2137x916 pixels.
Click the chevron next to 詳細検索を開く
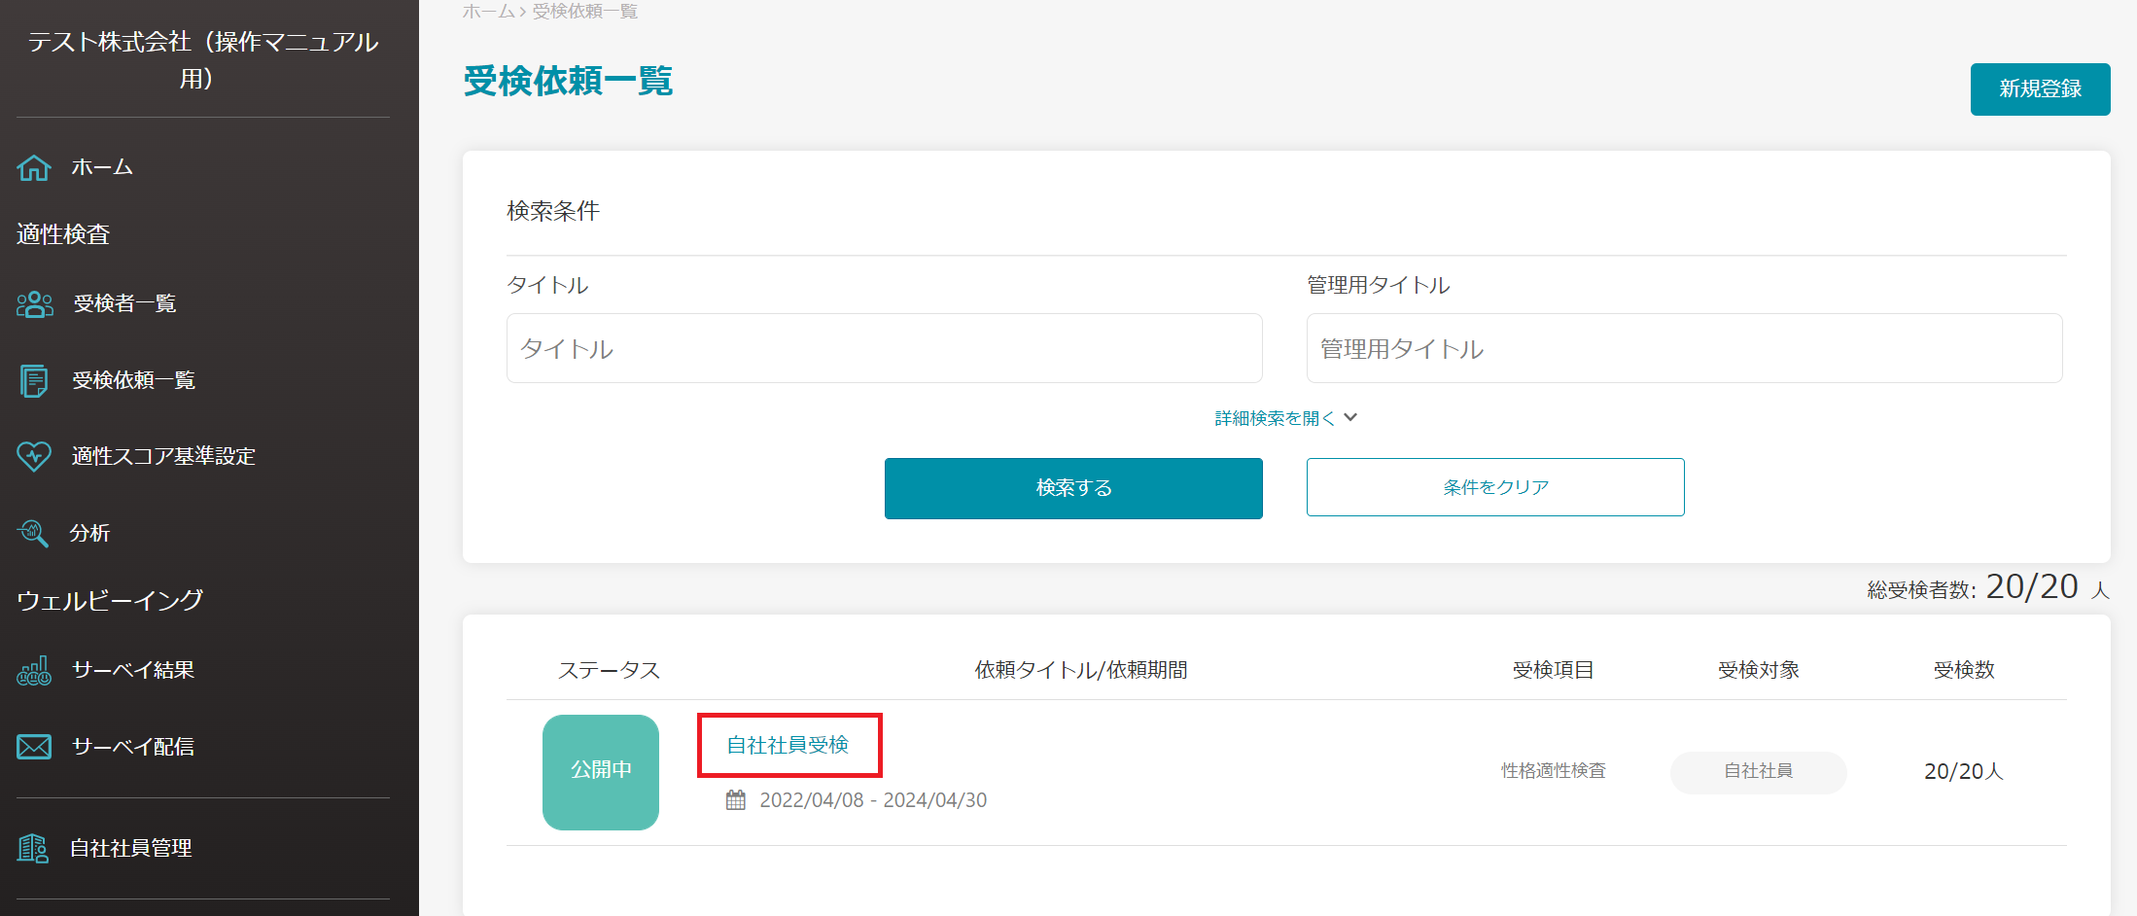(x=1350, y=417)
